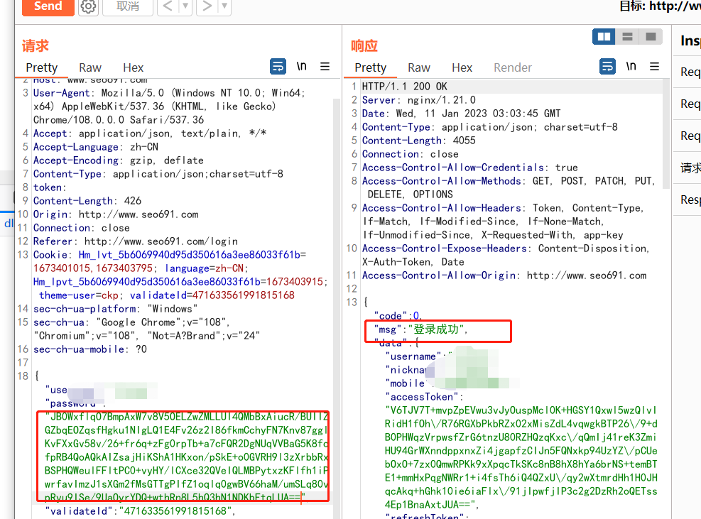The height and width of the screenshot is (519, 701).
Task: Select top-bottom split layout view
Action: point(626,37)
